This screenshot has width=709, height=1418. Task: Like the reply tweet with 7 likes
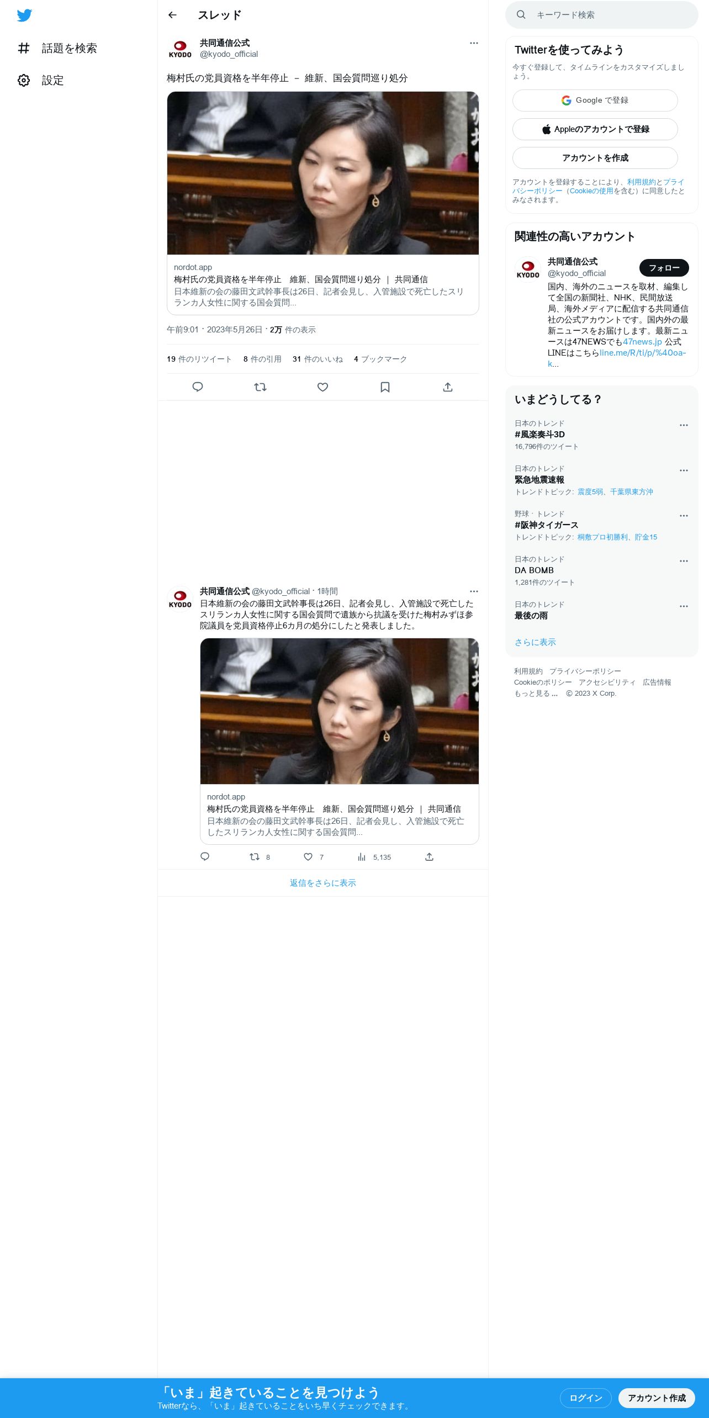pyautogui.click(x=313, y=857)
